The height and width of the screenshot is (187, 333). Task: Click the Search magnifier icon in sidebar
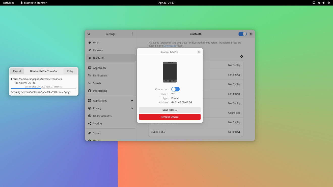point(90,83)
